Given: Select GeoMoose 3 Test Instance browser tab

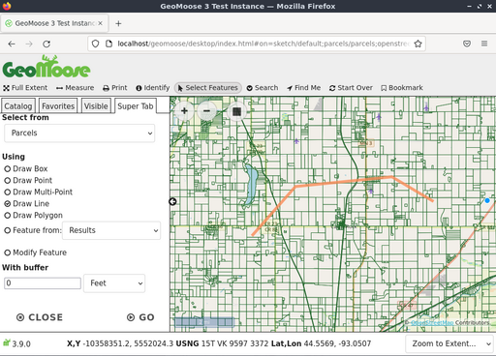Looking at the screenshot, I should (54, 23).
